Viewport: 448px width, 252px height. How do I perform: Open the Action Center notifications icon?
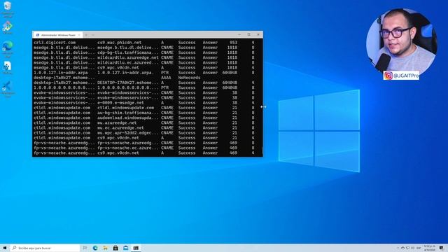point(442,248)
